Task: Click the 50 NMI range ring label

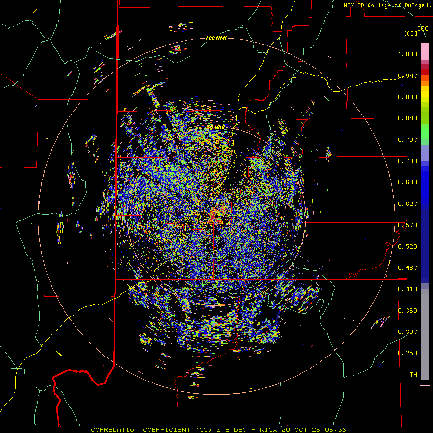Action: tap(216, 127)
